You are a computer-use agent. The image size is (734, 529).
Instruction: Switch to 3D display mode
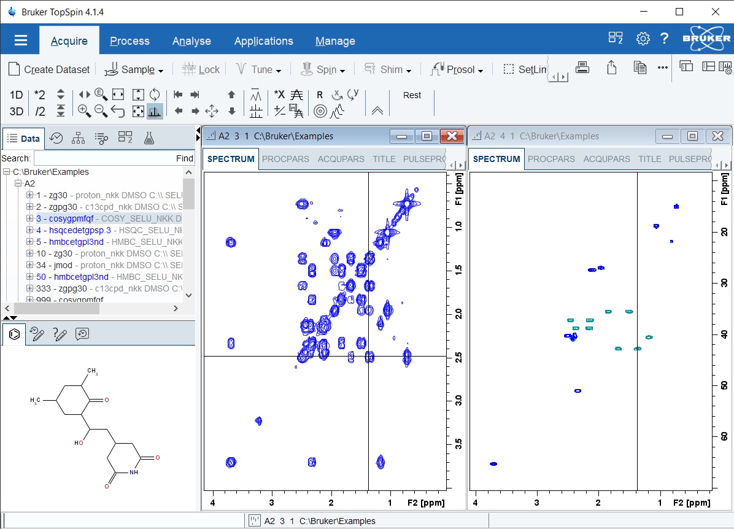coord(16,111)
